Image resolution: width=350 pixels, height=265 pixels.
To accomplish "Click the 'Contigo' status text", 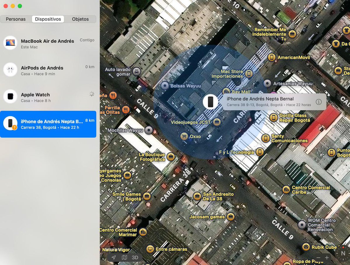I will [x=87, y=40].
